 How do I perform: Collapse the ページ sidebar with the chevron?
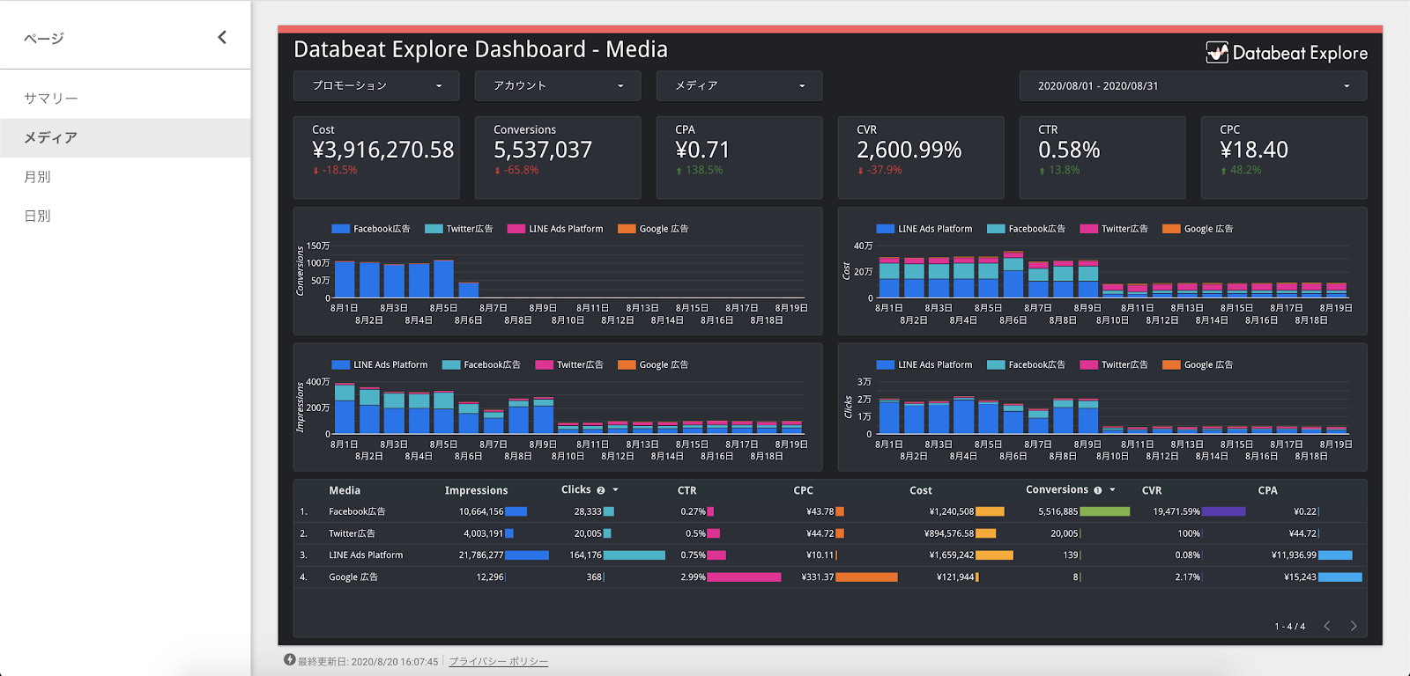click(222, 37)
